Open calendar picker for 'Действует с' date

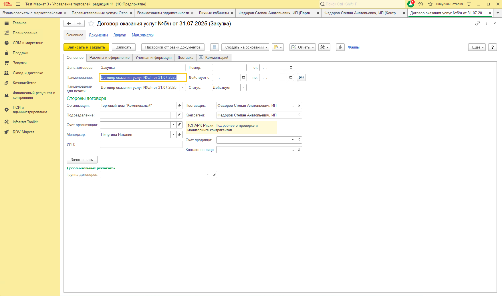tap(243, 77)
